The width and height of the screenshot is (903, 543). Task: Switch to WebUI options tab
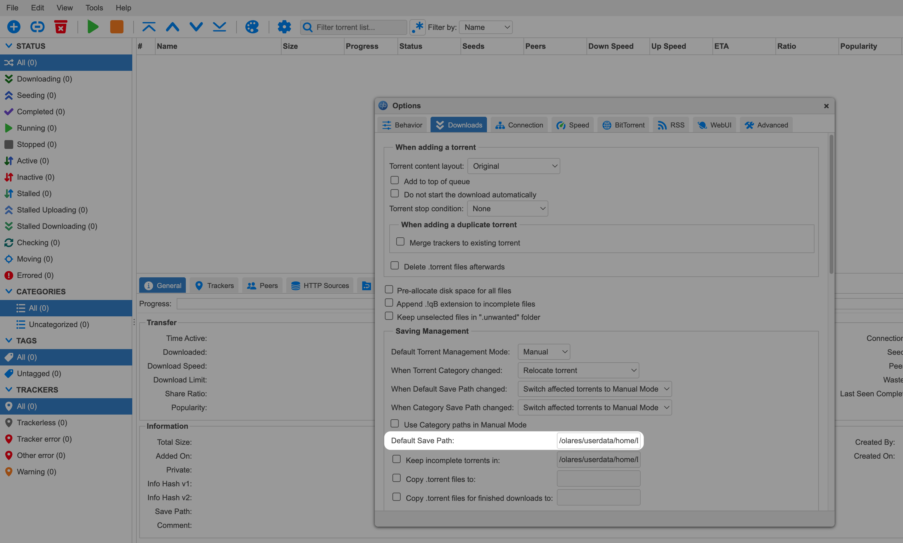[x=714, y=125]
